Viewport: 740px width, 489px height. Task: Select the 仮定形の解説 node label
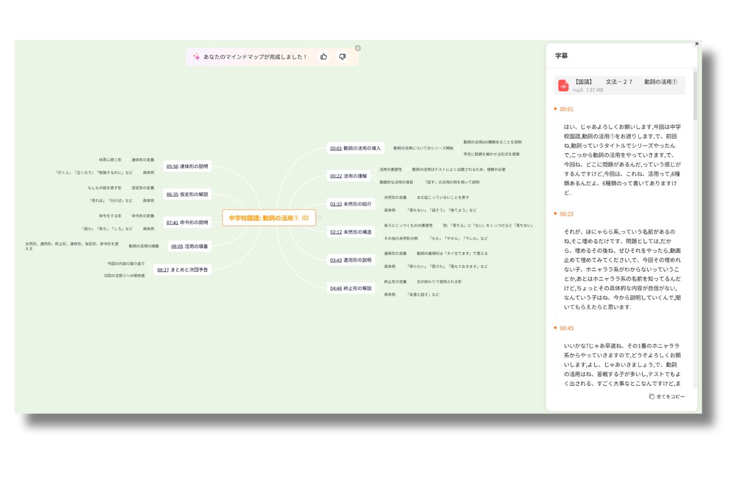tap(194, 194)
